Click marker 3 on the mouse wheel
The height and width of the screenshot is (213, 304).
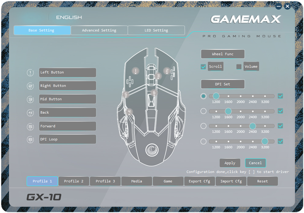(x=158, y=76)
